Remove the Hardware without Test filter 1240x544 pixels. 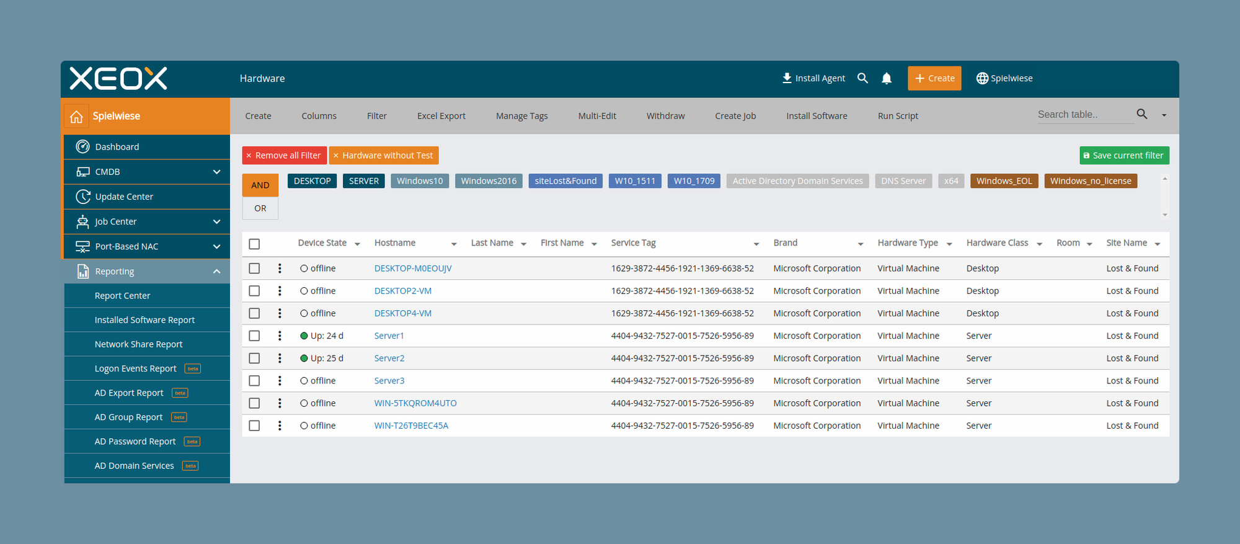[x=336, y=156]
